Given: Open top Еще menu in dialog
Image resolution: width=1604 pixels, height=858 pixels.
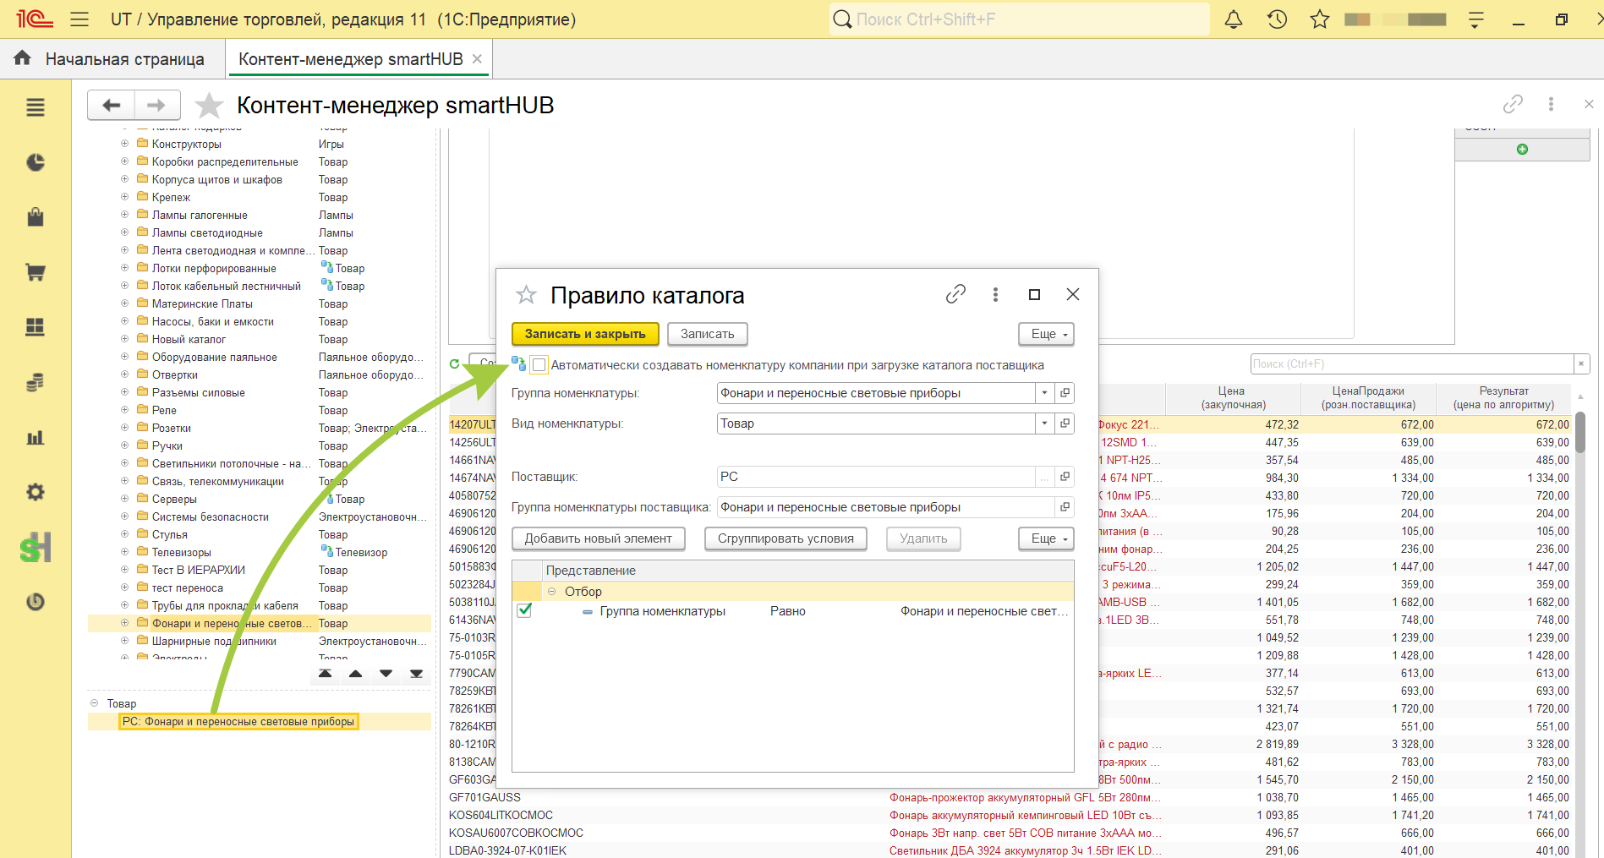Looking at the screenshot, I should [x=1047, y=334].
